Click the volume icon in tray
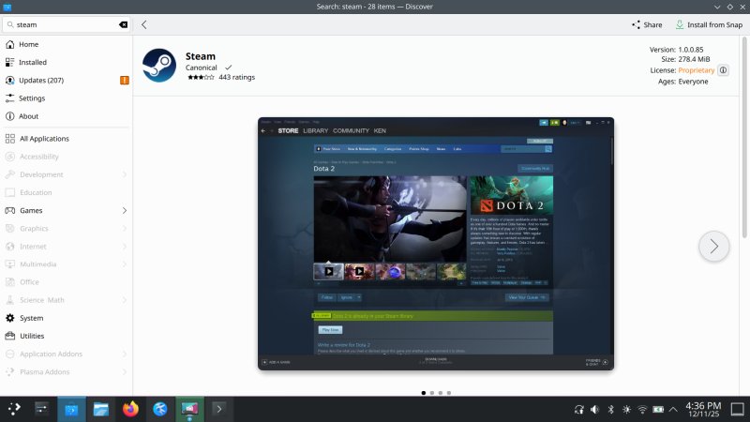 [x=594, y=410]
